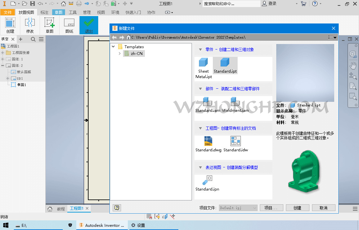Switch to the 标注 ribbon tab
This screenshot has width=359, height=230.
click(x=44, y=12)
